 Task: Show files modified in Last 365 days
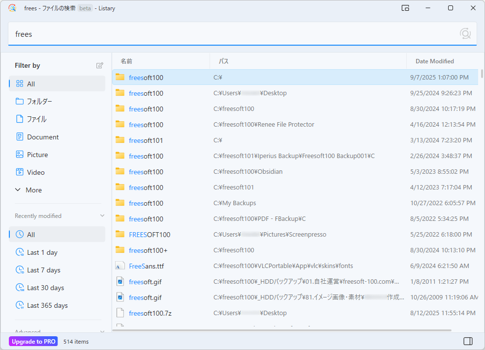(x=57, y=305)
